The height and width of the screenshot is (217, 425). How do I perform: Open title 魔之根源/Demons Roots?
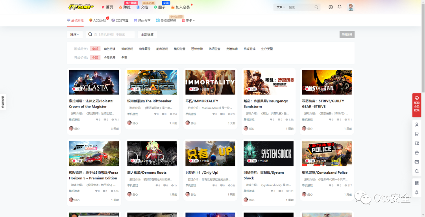tap(147, 172)
